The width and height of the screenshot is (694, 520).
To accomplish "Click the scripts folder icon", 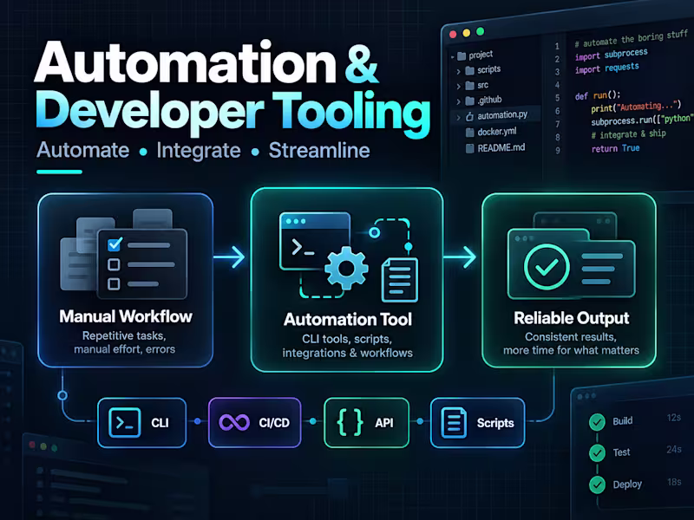I will [x=470, y=70].
